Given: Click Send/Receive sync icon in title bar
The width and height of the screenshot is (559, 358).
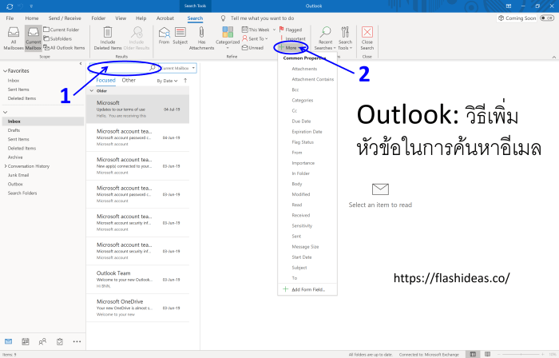Looking at the screenshot, I should pyautogui.click(x=10, y=6).
